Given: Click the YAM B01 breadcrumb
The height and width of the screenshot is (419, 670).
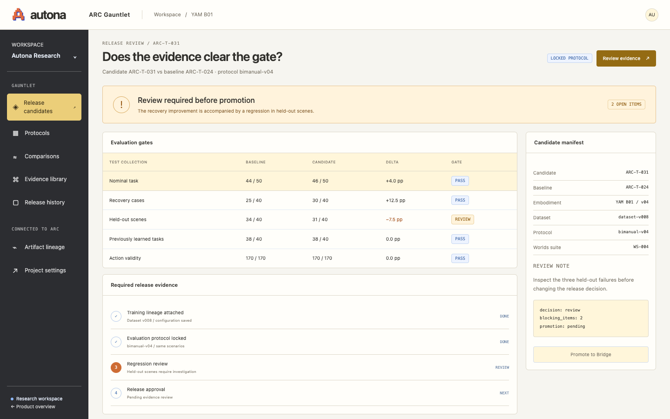Looking at the screenshot, I should (x=202, y=15).
